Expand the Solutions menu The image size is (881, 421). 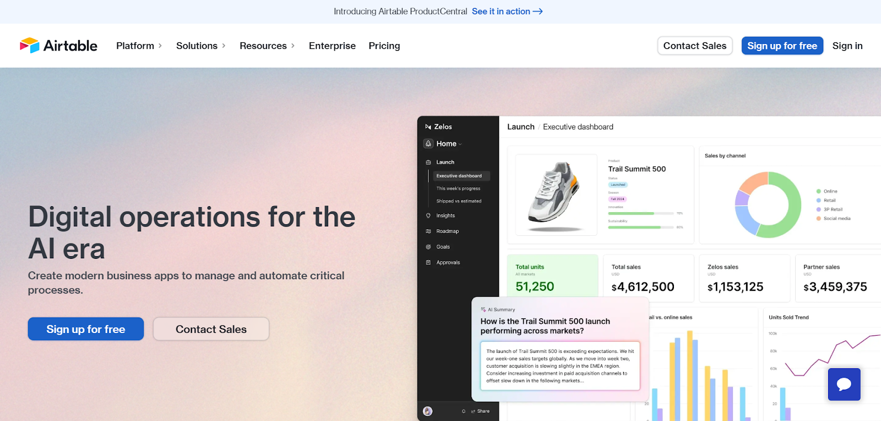pos(201,46)
